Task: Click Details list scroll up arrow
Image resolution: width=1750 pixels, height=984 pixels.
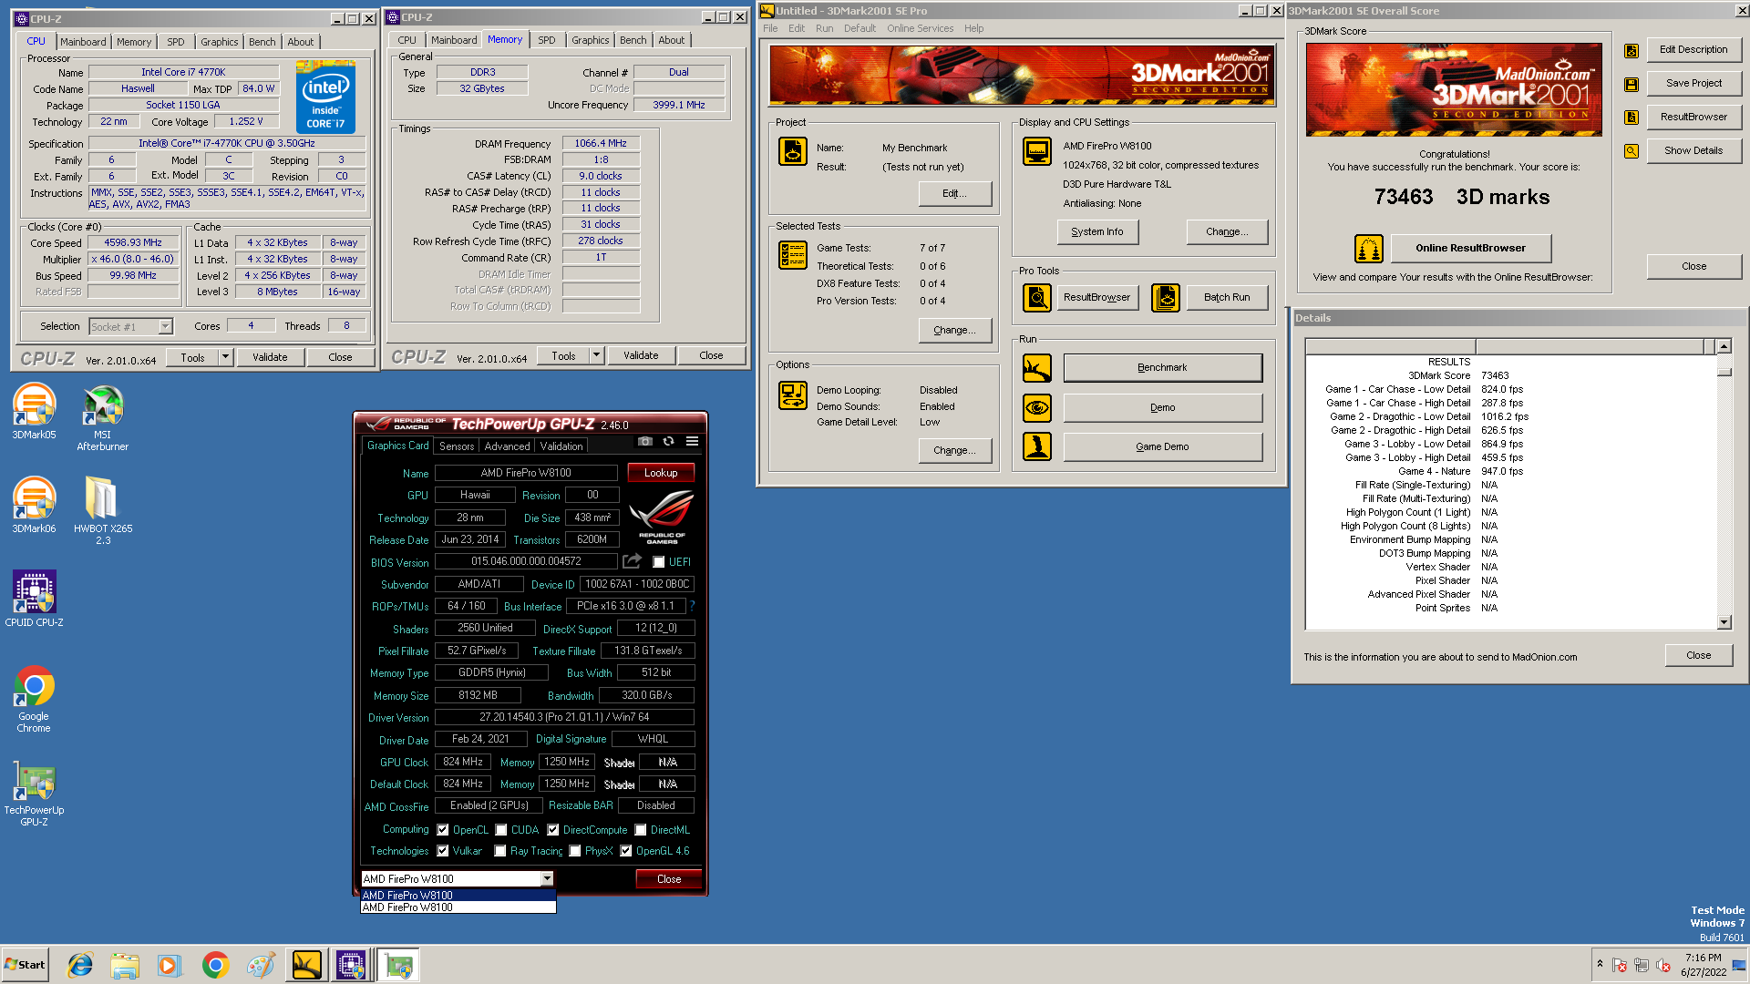Action: [1724, 346]
